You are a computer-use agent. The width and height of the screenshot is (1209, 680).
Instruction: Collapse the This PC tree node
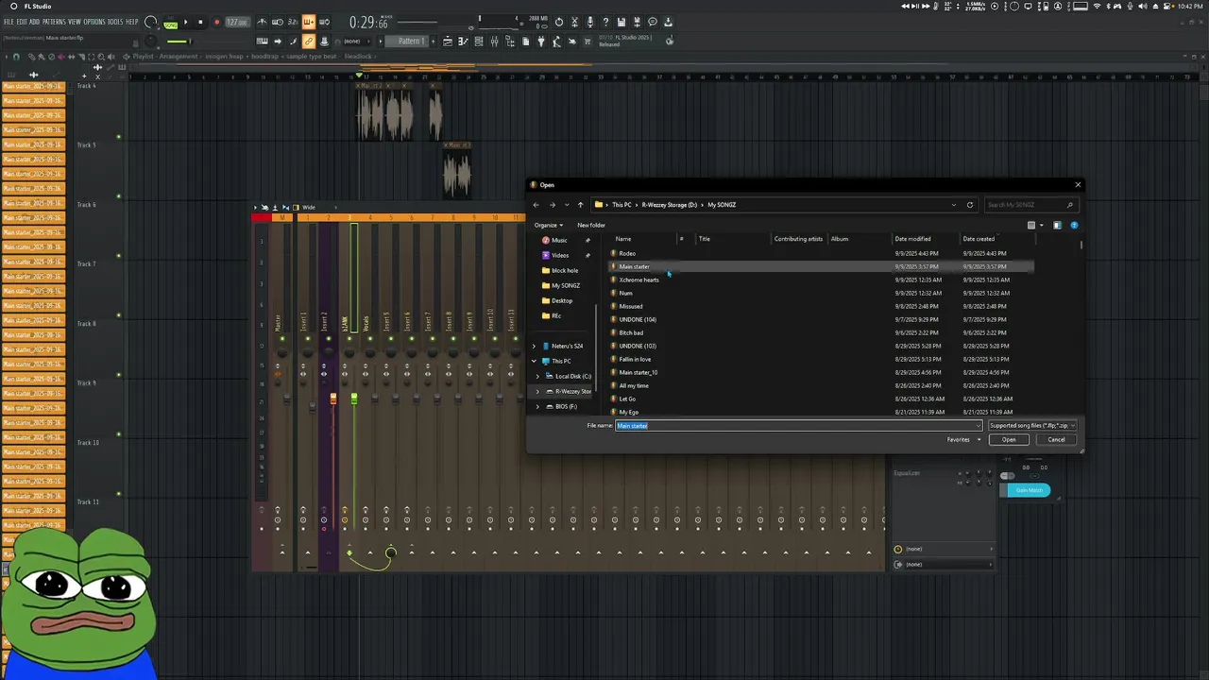tap(534, 361)
